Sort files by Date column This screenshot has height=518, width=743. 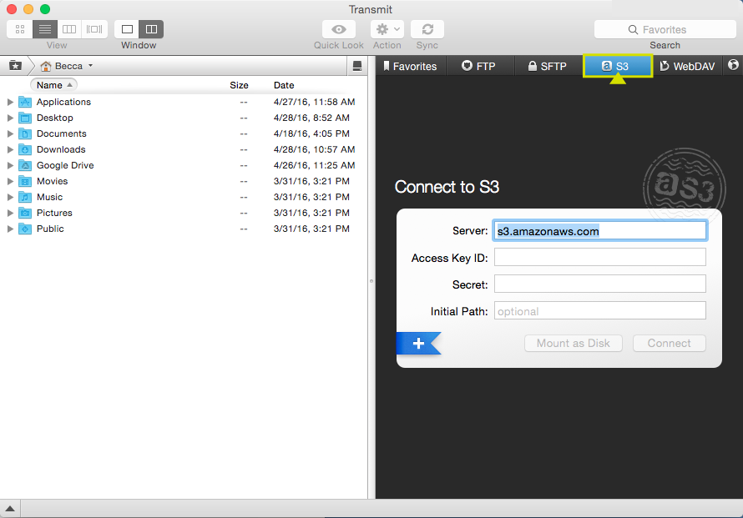[x=284, y=85]
